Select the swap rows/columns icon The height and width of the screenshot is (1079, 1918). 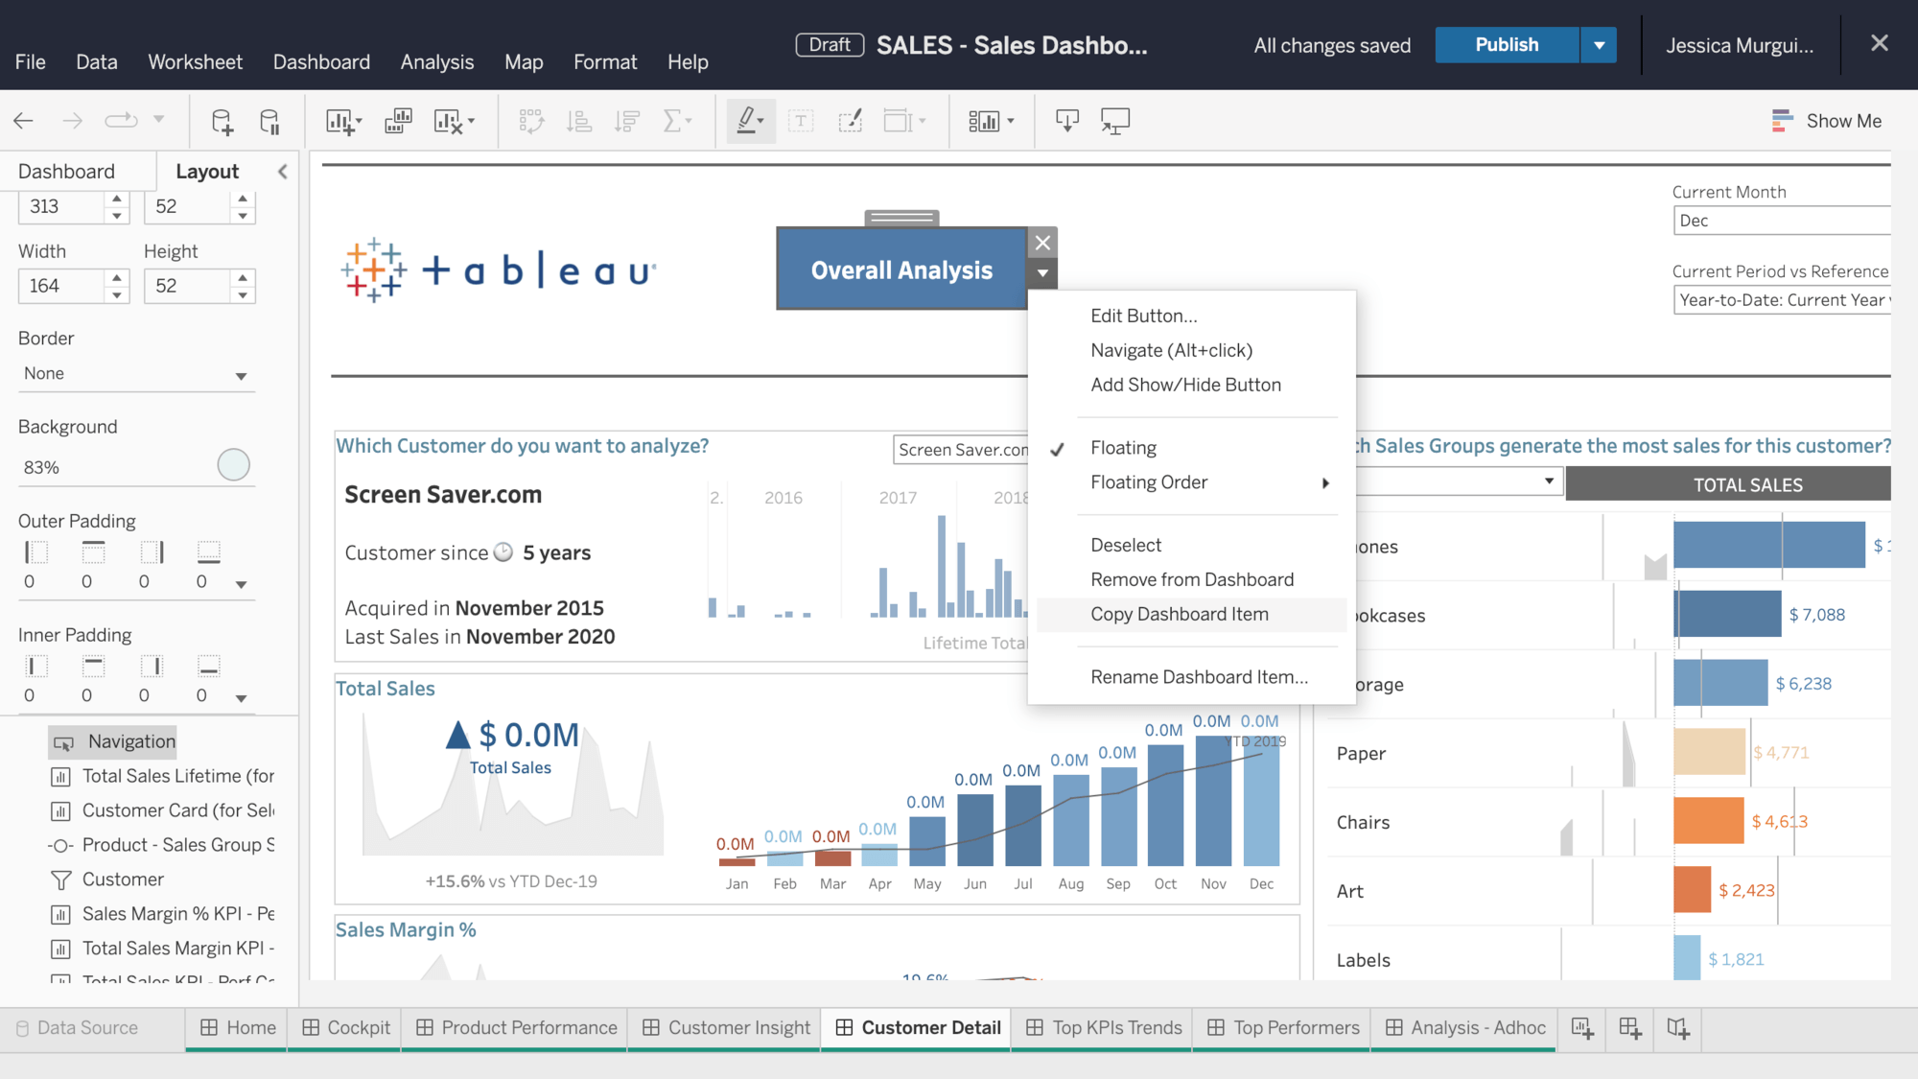tap(528, 120)
